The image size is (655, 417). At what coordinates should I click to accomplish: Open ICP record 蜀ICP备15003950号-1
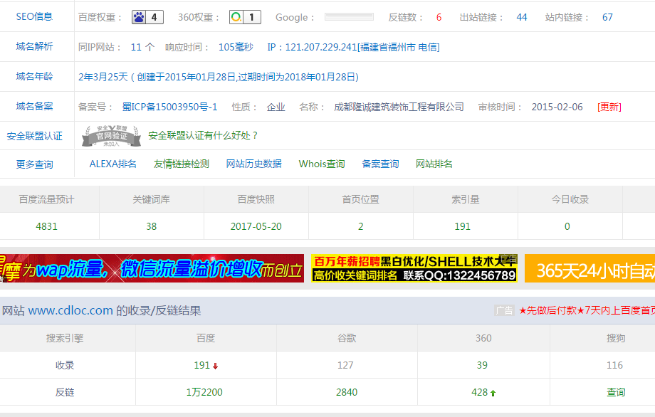(169, 107)
